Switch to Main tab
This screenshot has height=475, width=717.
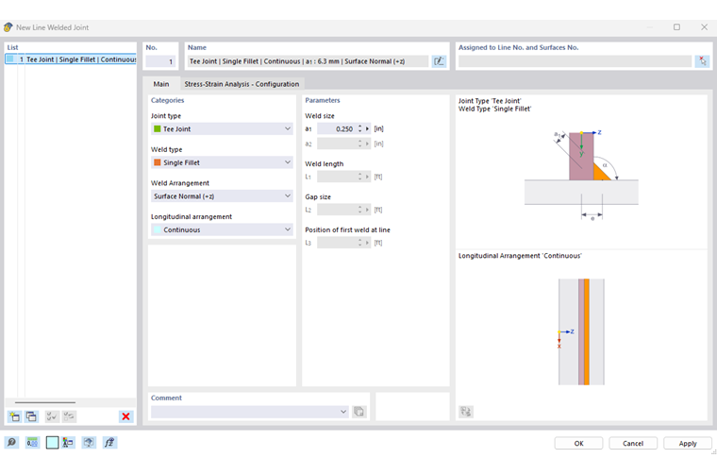(161, 84)
